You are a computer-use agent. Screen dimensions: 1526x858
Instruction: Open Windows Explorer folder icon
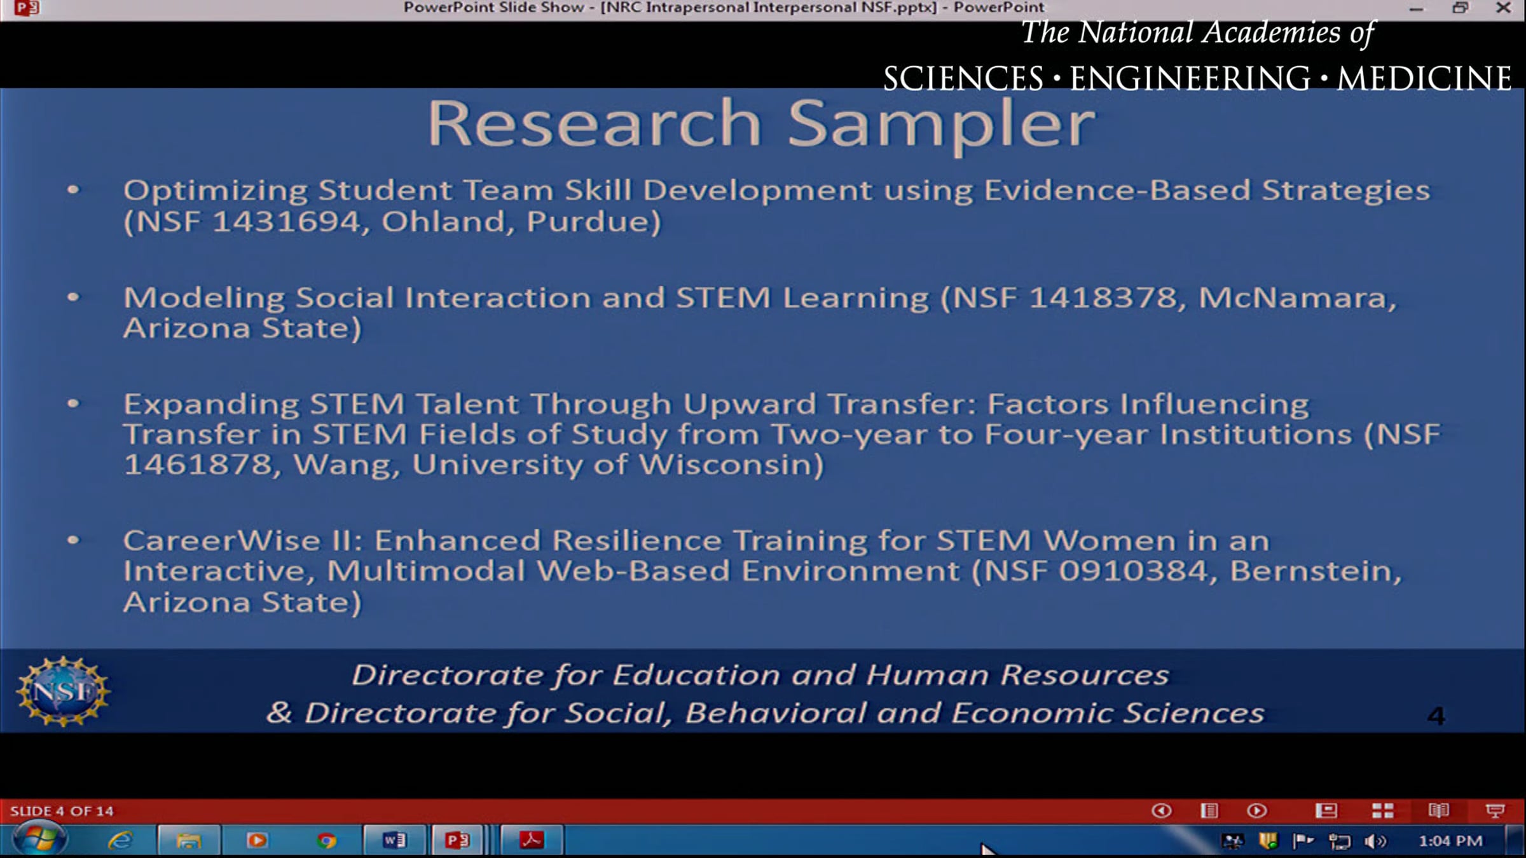tap(188, 841)
